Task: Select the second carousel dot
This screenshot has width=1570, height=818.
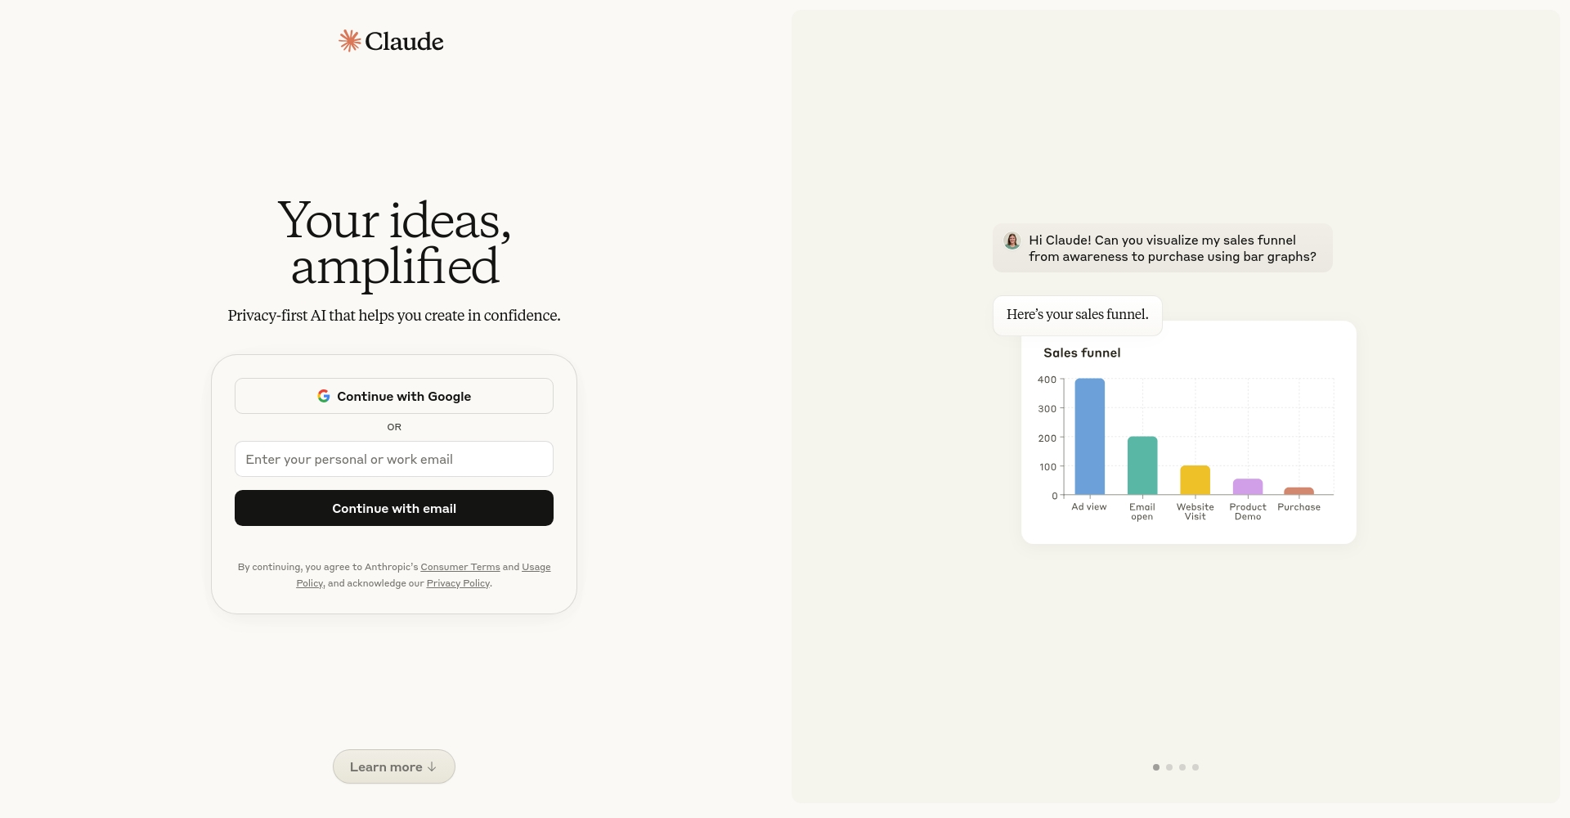Action: [1169, 767]
